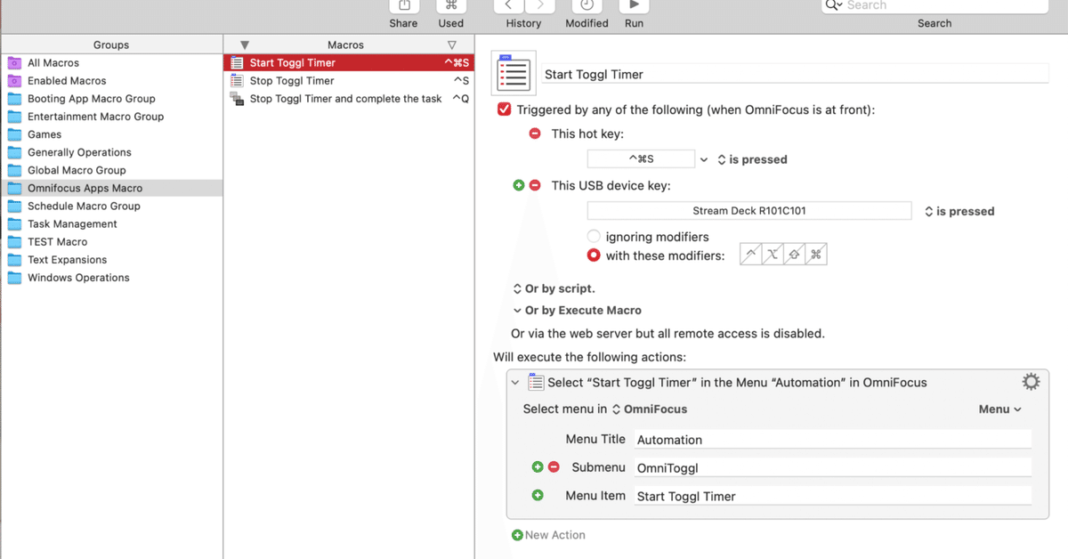Click the macro name field Start Toggl Timer

[x=796, y=75]
